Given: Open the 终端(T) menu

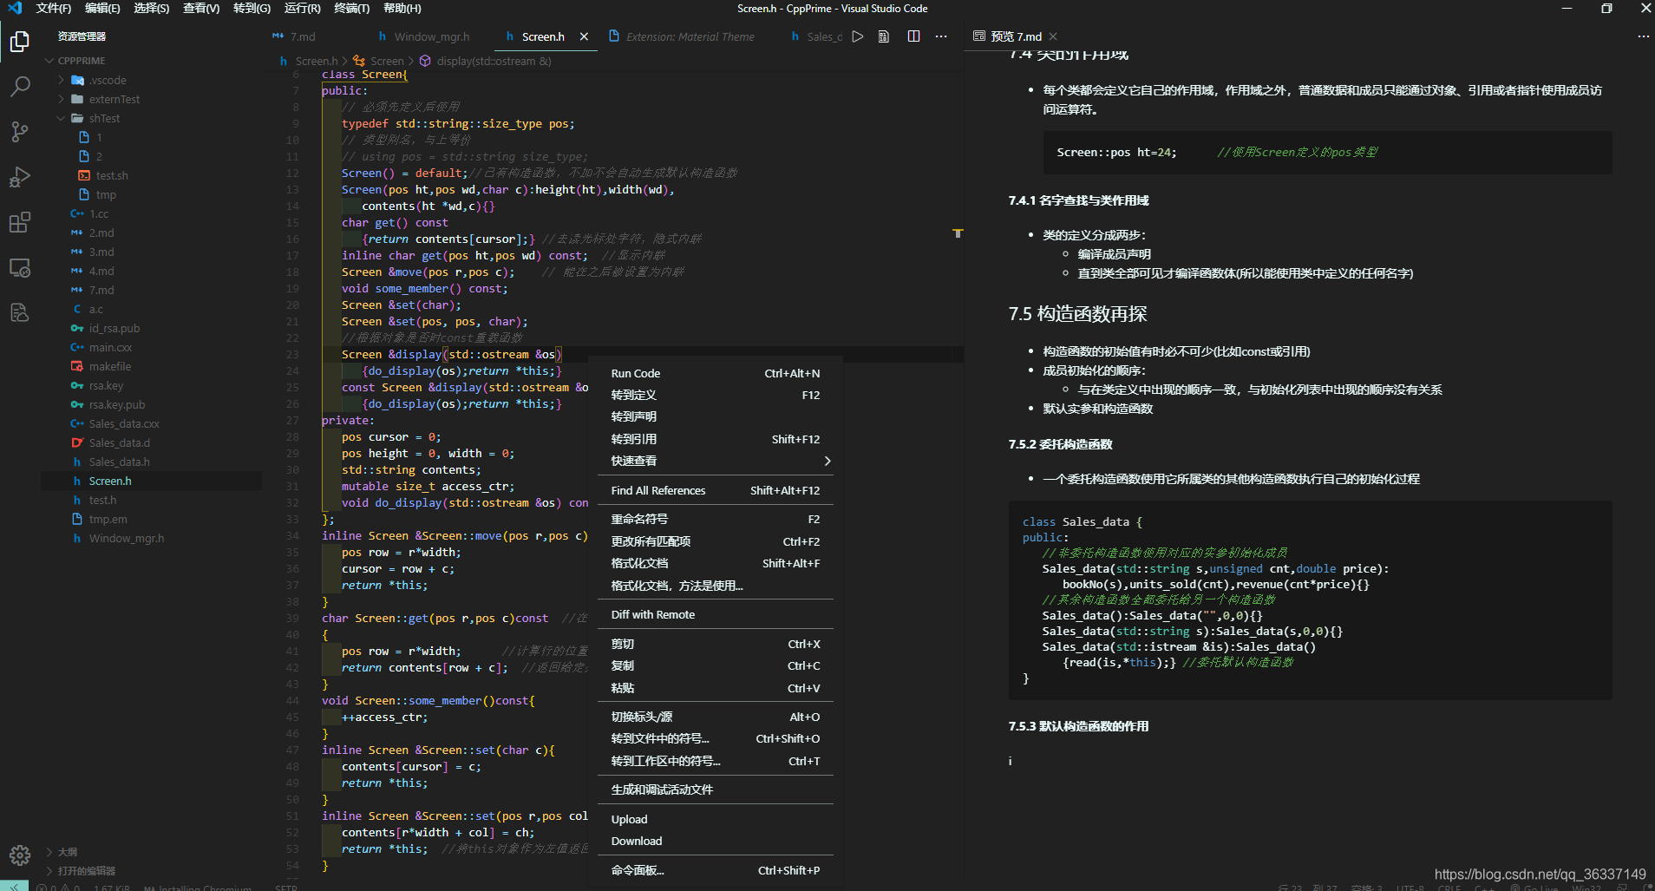Looking at the screenshot, I should (352, 8).
